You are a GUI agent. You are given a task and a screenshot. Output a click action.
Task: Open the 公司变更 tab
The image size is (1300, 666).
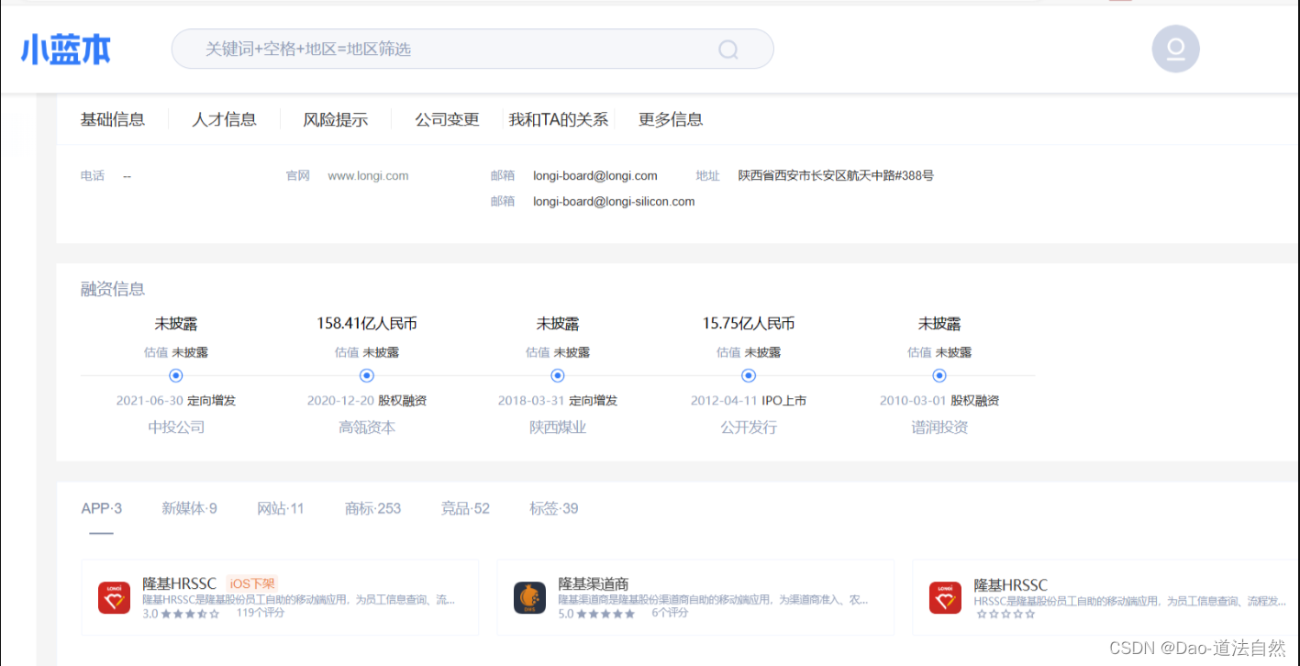pyautogui.click(x=447, y=119)
